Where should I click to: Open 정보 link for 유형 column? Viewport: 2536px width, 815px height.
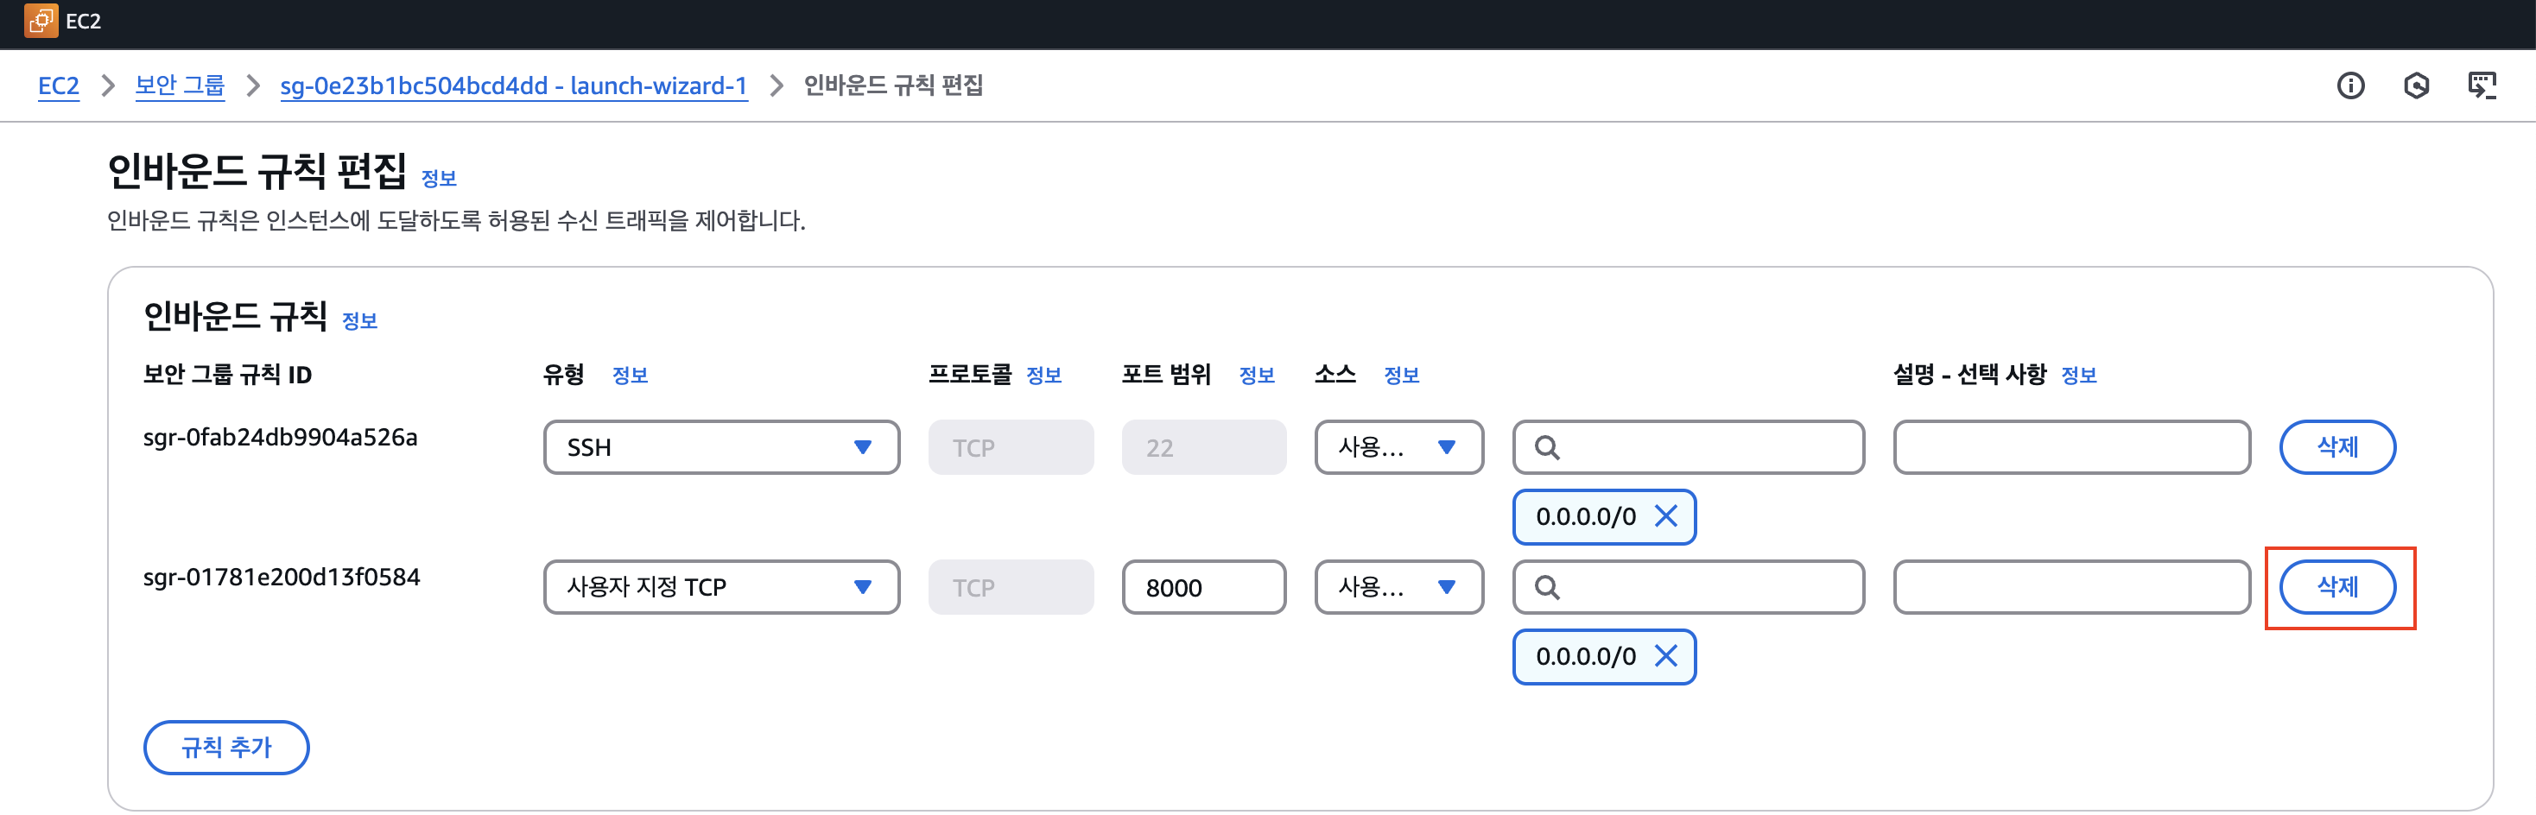tap(630, 375)
